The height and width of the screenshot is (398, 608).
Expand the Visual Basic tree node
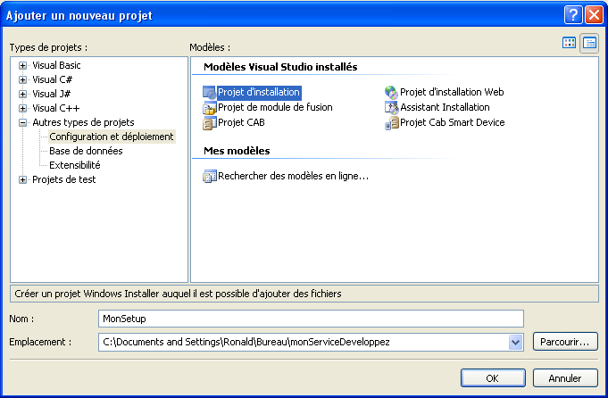click(23, 65)
